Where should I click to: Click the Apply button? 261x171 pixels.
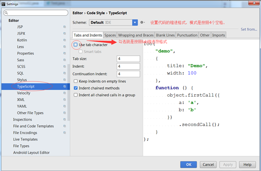tap(227, 164)
